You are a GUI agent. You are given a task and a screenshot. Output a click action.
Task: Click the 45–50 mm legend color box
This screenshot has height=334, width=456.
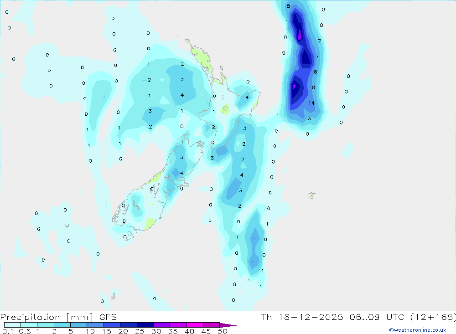pos(212,325)
